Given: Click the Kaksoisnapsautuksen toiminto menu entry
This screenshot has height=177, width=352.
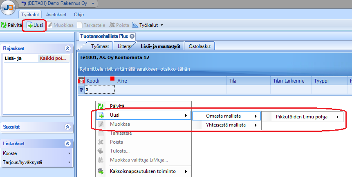Looking at the screenshot, I should (143, 171).
